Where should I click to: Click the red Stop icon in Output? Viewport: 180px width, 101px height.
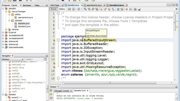[x=51, y=98]
